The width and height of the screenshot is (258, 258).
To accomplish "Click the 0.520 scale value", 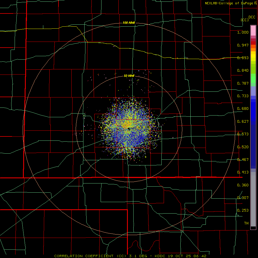I will tap(243, 147).
